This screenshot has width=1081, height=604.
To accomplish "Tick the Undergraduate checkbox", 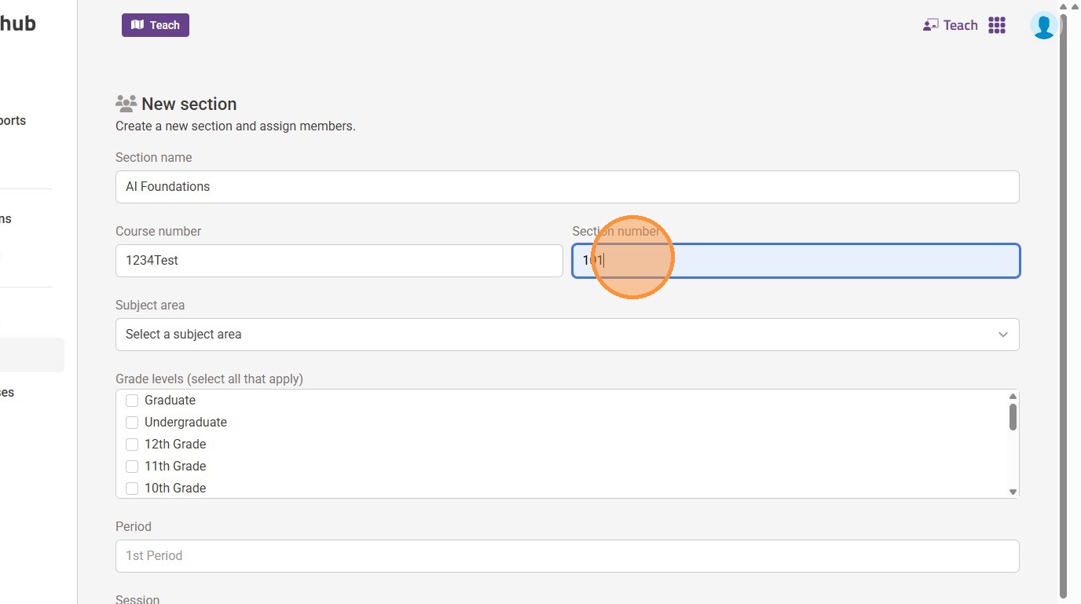I will click(x=132, y=423).
